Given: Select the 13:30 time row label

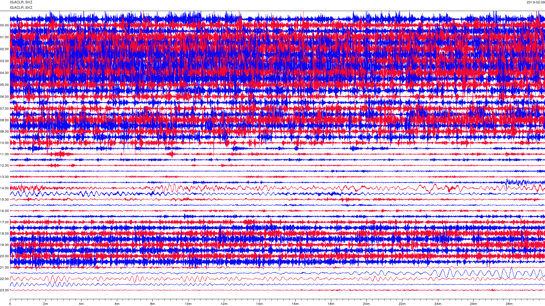Looking at the screenshot, I should tap(5, 177).
